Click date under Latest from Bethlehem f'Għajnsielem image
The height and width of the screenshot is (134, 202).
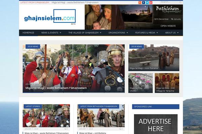pyautogui.click(x=86, y=129)
